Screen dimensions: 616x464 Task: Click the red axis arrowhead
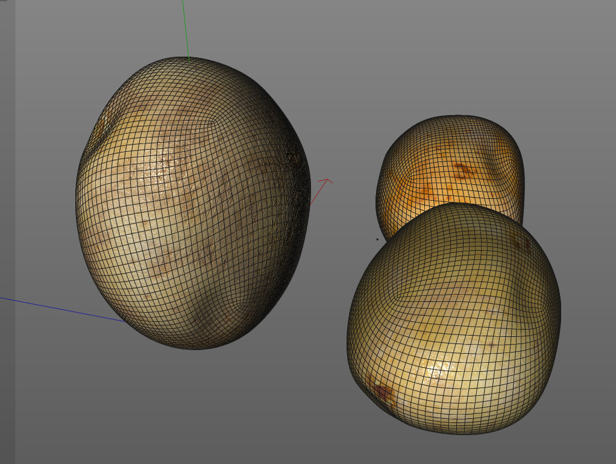(326, 181)
